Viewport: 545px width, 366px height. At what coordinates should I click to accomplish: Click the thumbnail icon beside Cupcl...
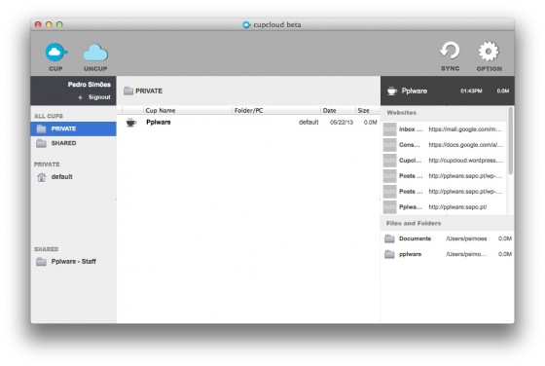pos(389,161)
